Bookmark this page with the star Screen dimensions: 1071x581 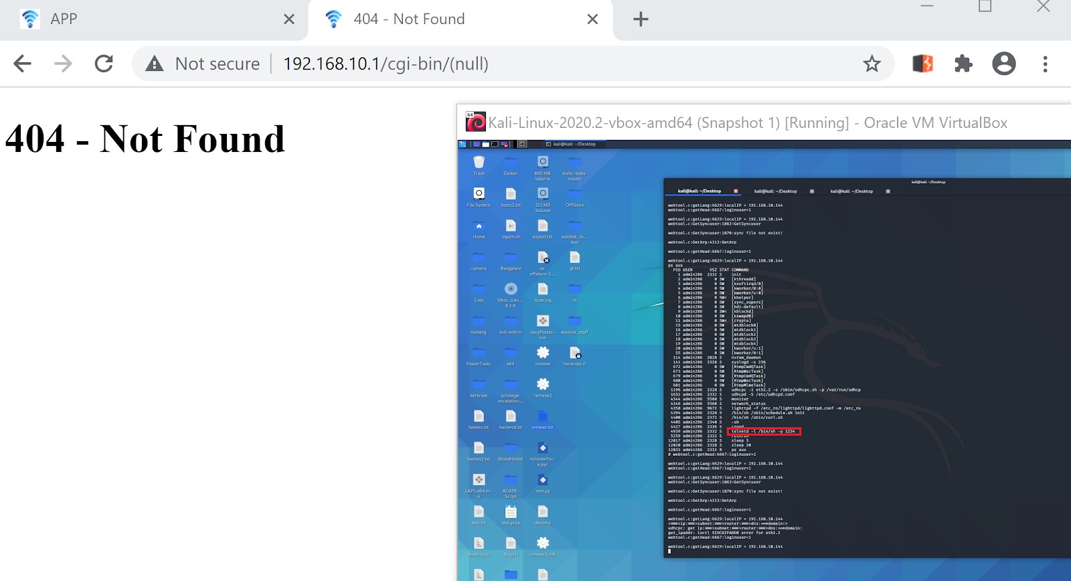[872, 64]
